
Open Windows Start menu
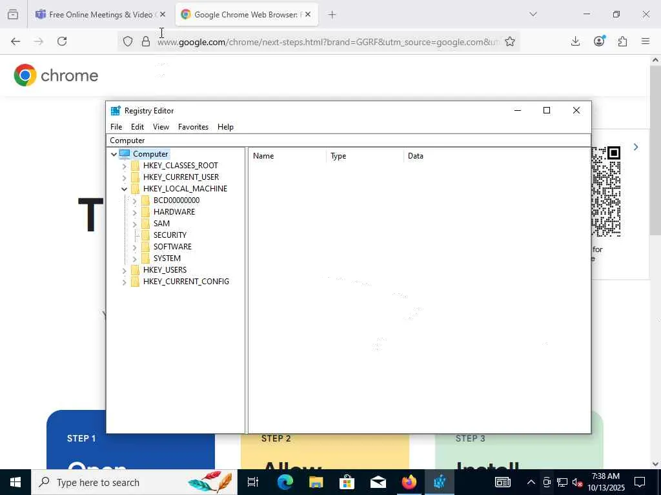[x=15, y=482]
